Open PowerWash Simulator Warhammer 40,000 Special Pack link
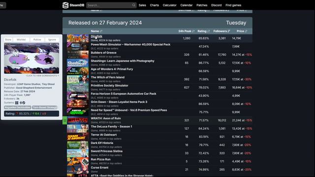 tap(130, 45)
